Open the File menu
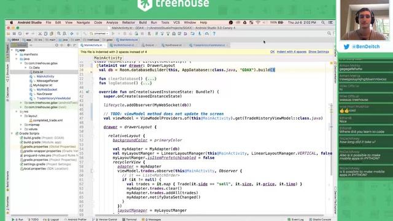Screen dimensions: 393x221 pyautogui.click(x=49, y=23)
